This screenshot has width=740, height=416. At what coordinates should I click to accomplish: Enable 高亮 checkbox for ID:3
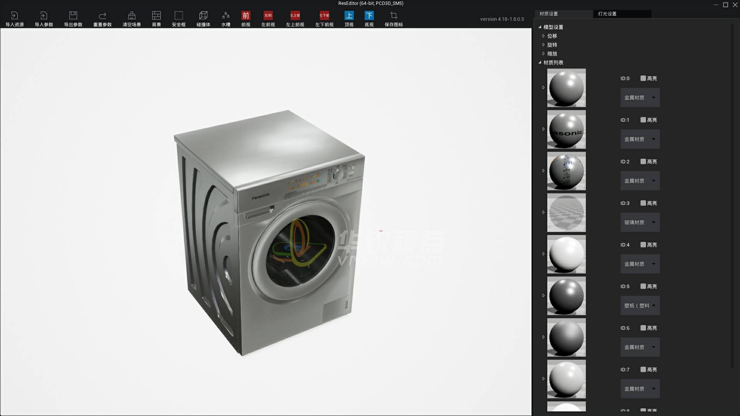(x=643, y=203)
